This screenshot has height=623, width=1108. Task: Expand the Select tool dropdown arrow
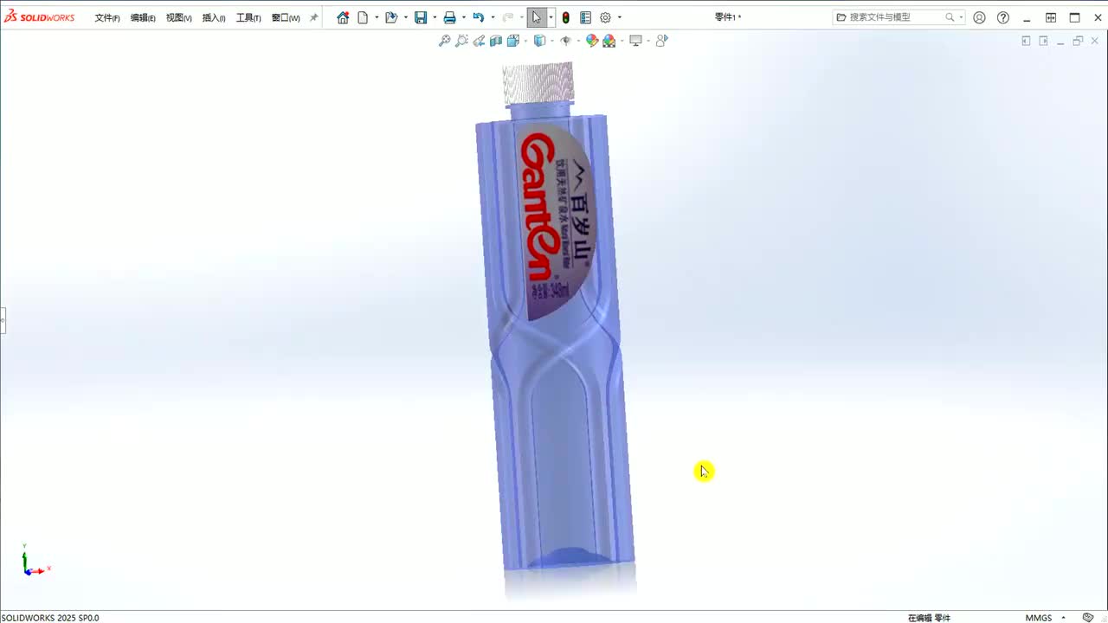pos(551,17)
